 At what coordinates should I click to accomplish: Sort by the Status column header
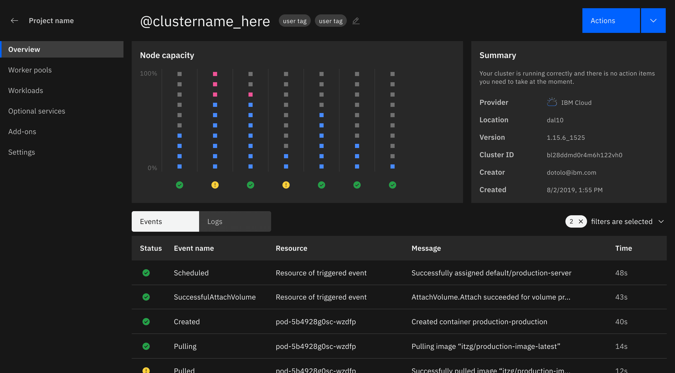click(x=151, y=248)
